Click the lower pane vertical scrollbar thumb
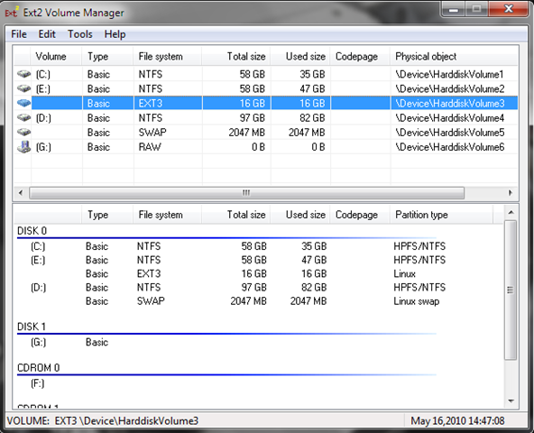Screen dimensions: 534x433 (x=511, y=290)
